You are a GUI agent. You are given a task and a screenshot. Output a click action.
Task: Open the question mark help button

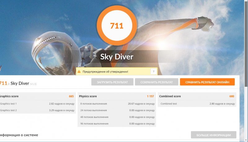click(x=153, y=72)
